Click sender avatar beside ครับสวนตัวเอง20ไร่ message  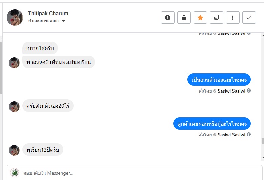point(14,107)
